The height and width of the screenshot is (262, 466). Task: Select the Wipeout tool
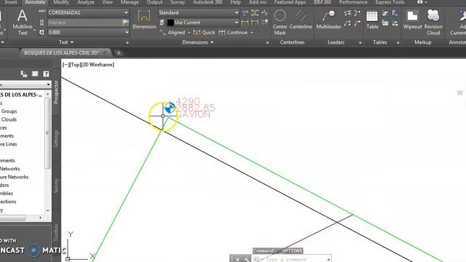[x=413, y=20]
